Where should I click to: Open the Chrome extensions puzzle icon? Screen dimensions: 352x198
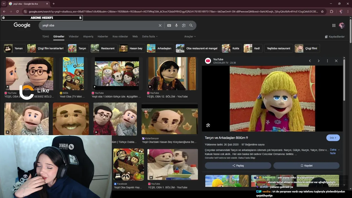(331, 12)
